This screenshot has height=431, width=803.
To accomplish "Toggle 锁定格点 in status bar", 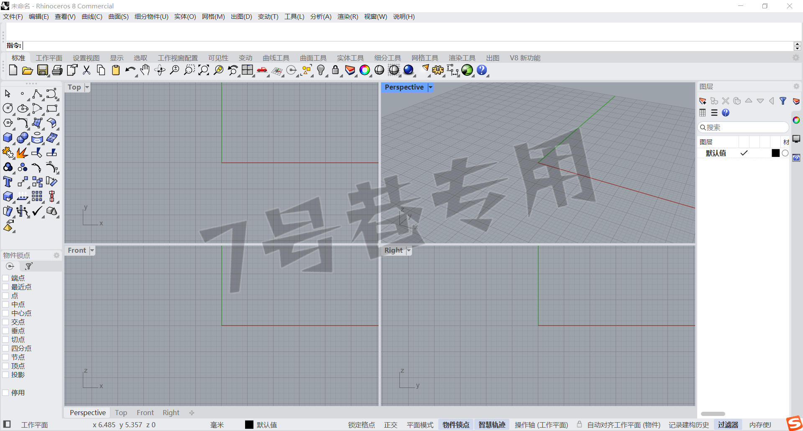I will click(361, 425).
